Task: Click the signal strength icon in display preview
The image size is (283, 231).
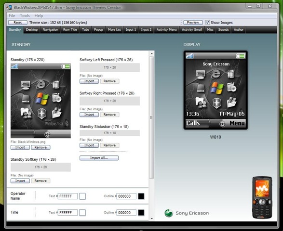Action: (x=189, y=56)
